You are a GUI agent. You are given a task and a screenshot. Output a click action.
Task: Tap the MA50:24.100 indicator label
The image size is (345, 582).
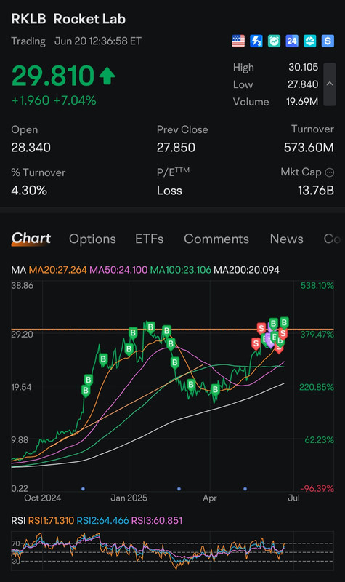click(x=118, y=270)
